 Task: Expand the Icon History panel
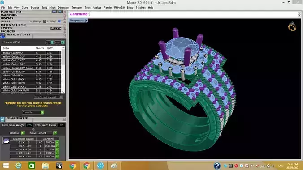pos(11,12)
